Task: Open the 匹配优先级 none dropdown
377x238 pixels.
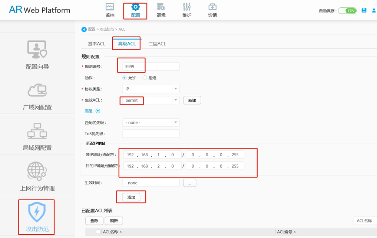Action: (x=151, y=122)
